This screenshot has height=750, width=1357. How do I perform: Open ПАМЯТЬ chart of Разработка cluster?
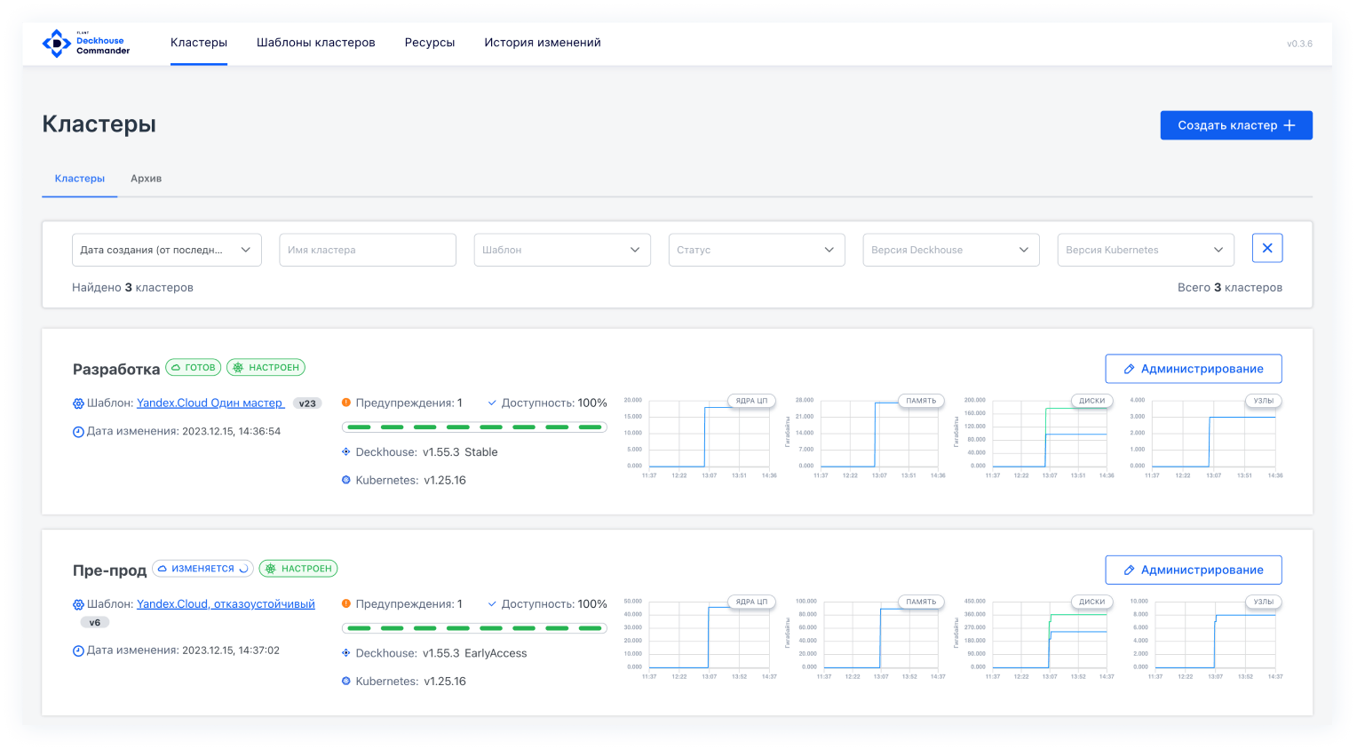[x=866, y=436]
